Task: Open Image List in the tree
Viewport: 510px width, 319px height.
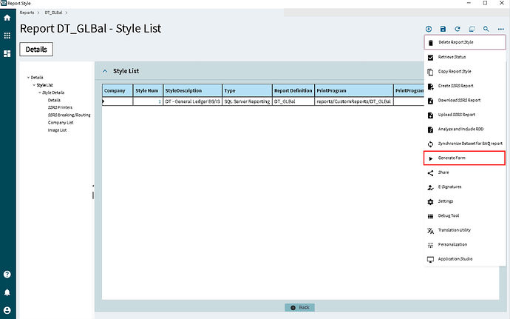Action: coord(57,130)
